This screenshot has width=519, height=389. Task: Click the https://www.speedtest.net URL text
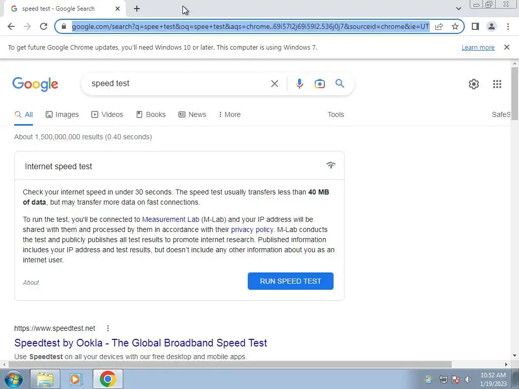[55, 328]
